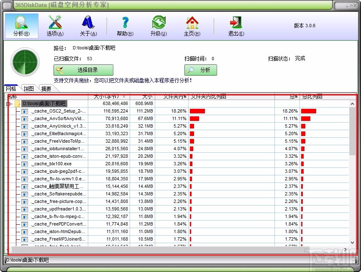Select the D:\tools\桌面\下载吧 status bar path

[x=26, y=260]
